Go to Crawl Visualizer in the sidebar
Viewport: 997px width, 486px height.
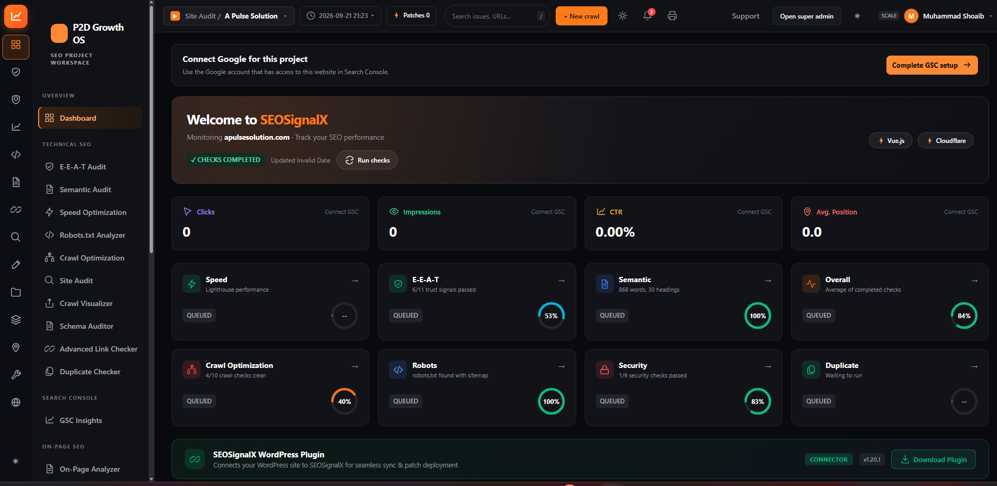pos(90,303)
